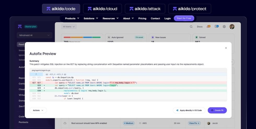This screenshot has width=256, height=129.
Task: Click the user profile avatar
Action: [232, 27]
